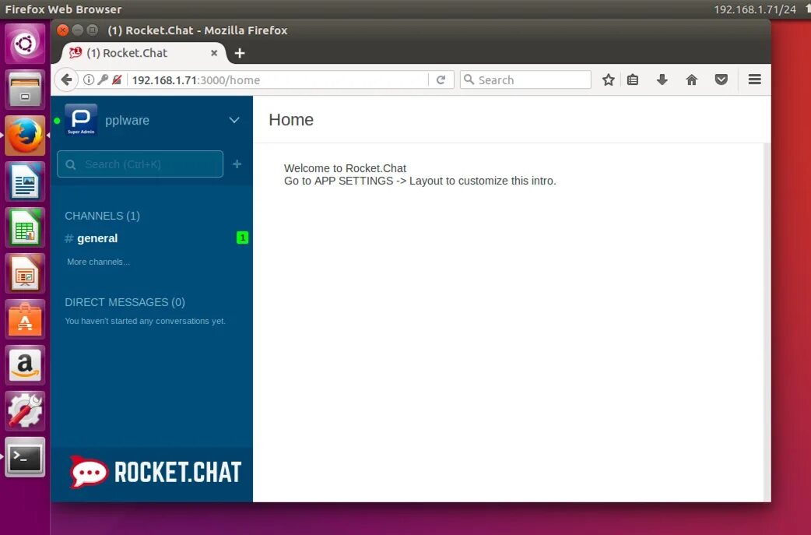Go to Firefox home page icon
The height and width of the screenshot is (535, 811).
point(691,79)
